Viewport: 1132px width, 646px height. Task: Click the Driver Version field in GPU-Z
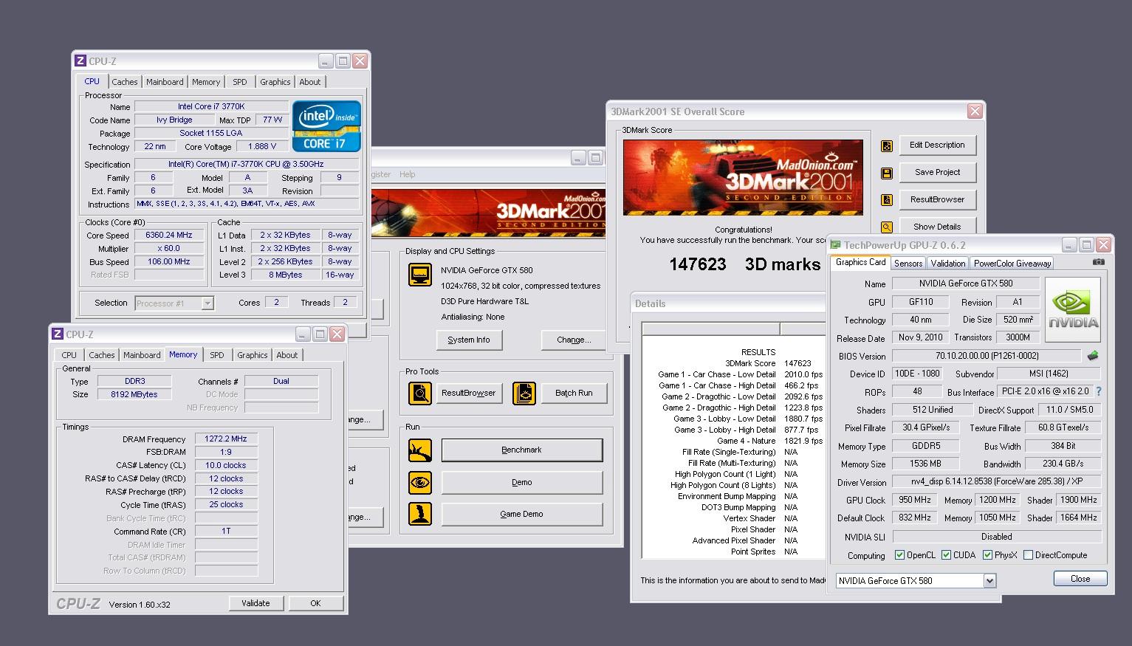click(997, 482)
